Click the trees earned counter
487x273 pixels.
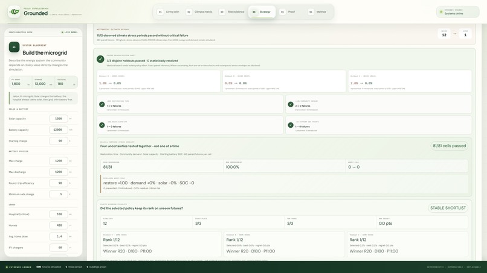(74, 267)
